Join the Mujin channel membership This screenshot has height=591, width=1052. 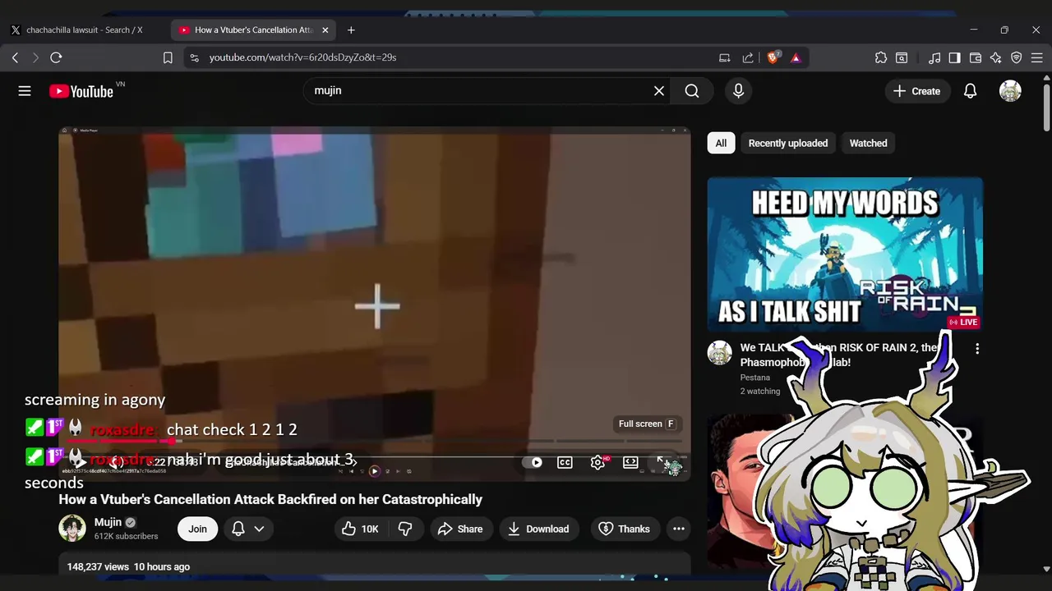197,529
